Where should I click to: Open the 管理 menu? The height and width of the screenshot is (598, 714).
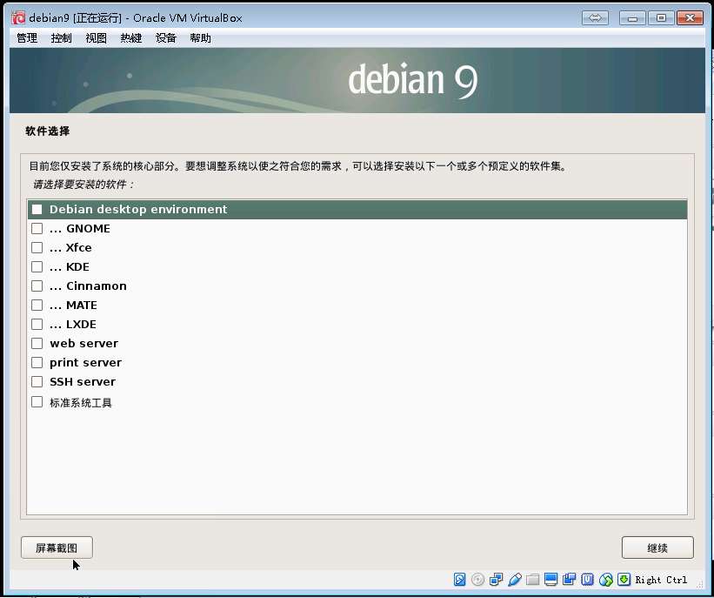[x=27, y=37]
